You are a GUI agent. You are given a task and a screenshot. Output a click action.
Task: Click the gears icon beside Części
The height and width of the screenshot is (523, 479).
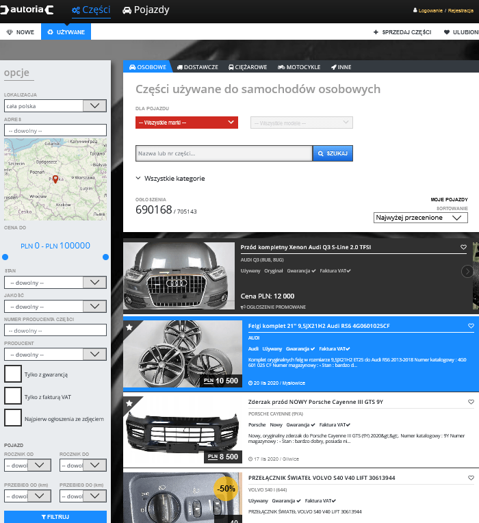pos(76,10)
